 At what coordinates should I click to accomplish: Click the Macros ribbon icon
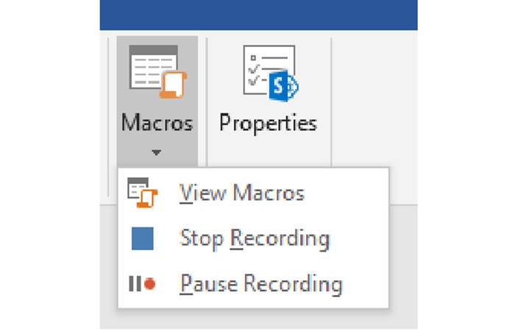point(157,71)
